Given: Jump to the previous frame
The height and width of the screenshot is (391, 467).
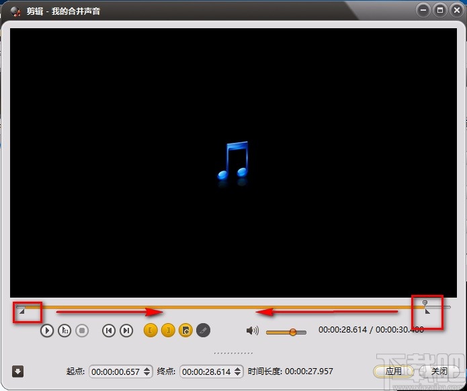Looking at the screenshot, I should click(x=109, y=331).
